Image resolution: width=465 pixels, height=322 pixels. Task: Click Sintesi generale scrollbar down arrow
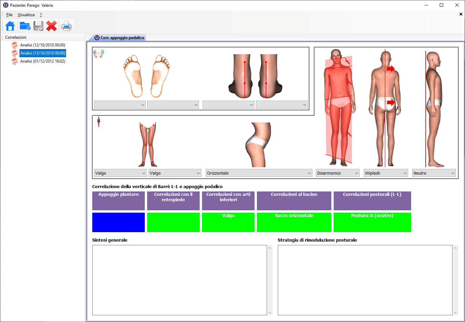[x=270, y=313]
